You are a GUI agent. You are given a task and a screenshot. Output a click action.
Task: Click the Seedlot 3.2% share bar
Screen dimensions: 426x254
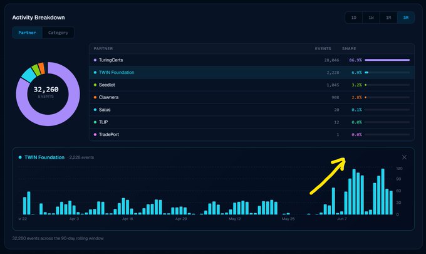[x=387, y=85]
